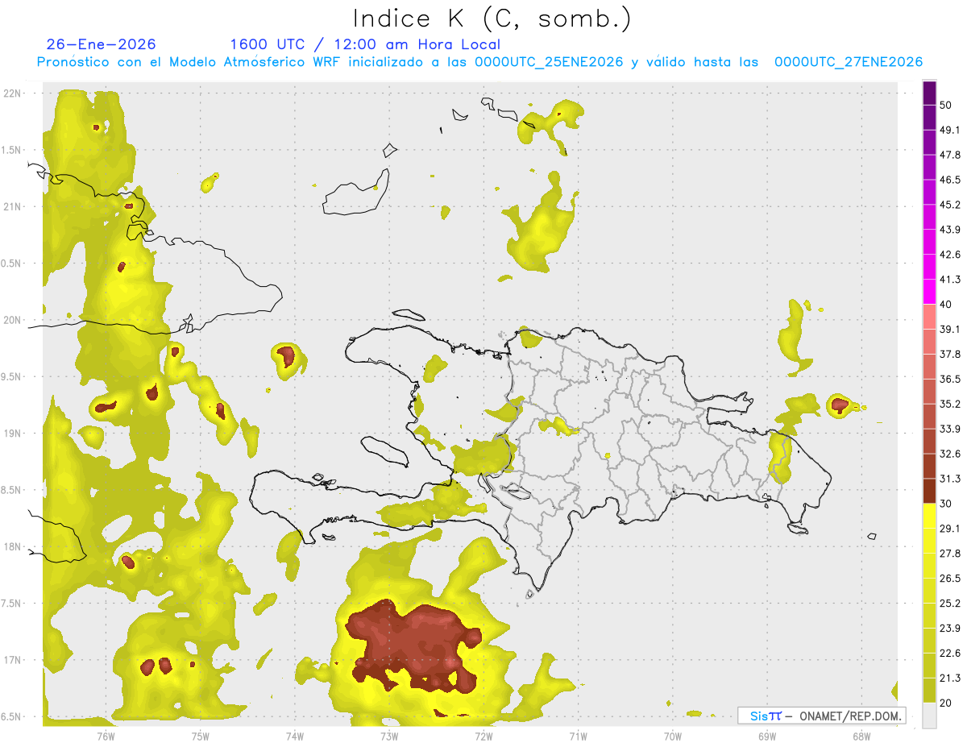Viewport: 967px width, 747px height.
Task: Click the colorbar label '45.2'
Action: pos(950,205)
